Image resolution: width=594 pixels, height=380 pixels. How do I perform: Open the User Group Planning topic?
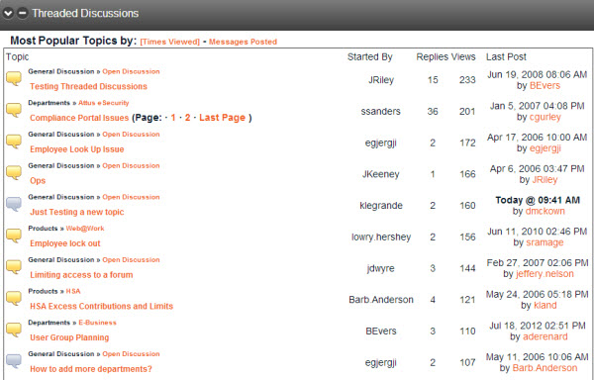(69, 338)
